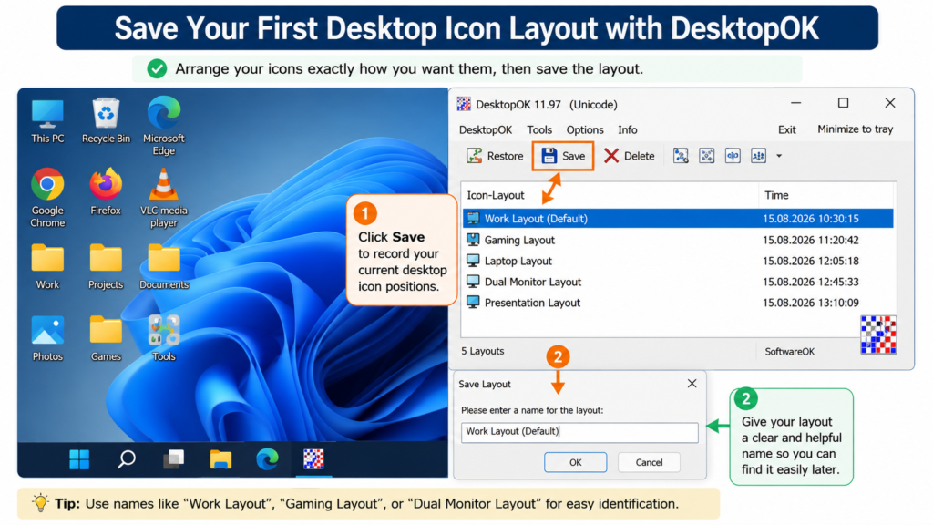Viewport: 933px width, 525px height.
Task: Open the DesktopOK menu
Action: [x=486, y=129]
